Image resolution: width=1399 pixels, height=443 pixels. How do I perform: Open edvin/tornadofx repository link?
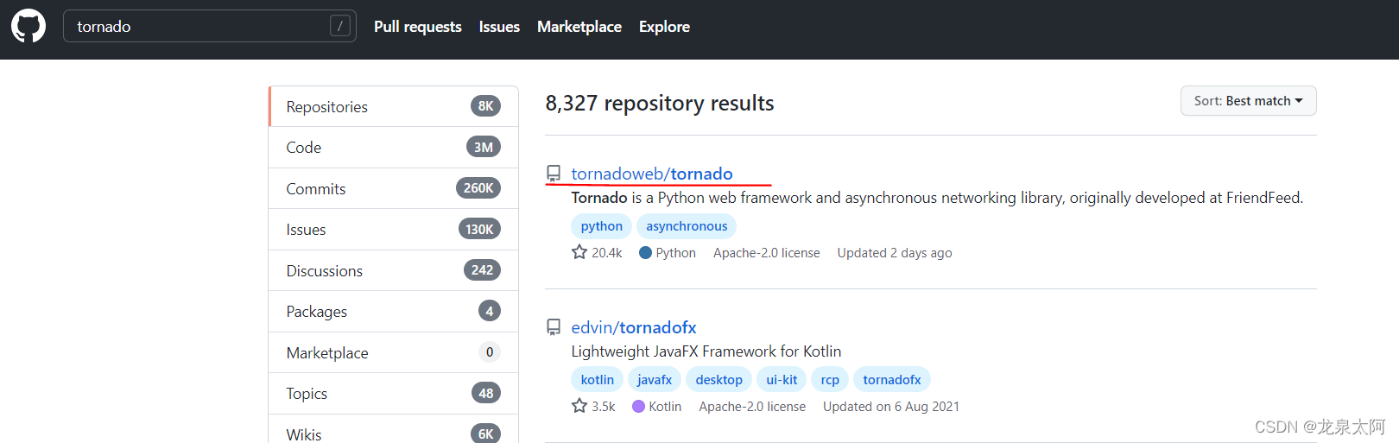634,327
